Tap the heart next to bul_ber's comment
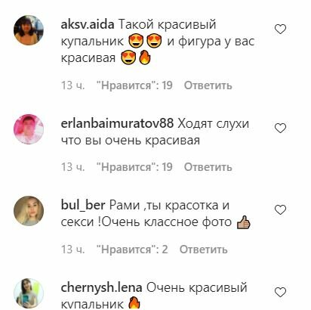Viewport: 311px width, 310px height. (280, 210)
